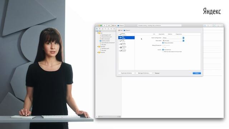Open the Project navigator folder icon
The height and width of the screenshot is (129, 229).
[x=97, y=29]
